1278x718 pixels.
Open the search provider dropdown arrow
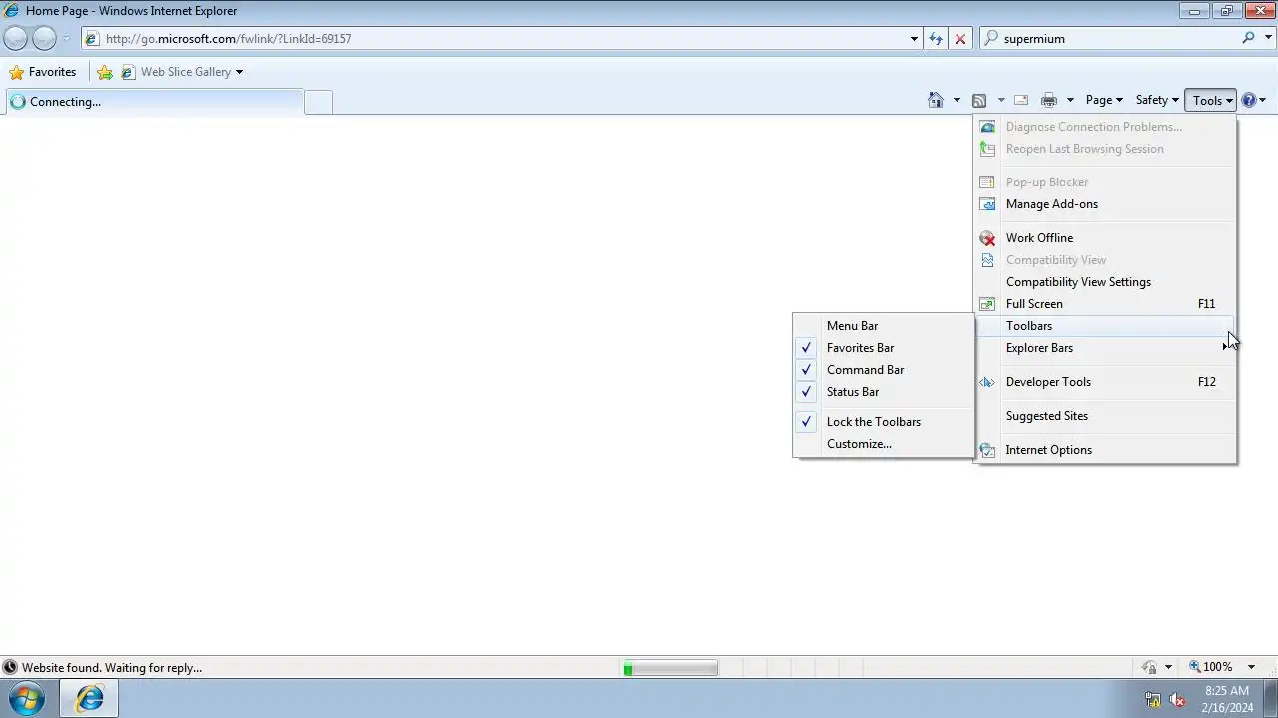point(1269,38)
